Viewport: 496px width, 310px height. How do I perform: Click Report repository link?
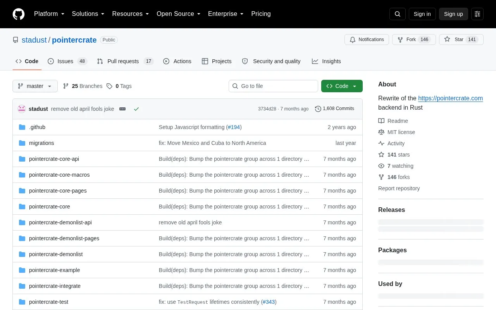tap(399, 188)
